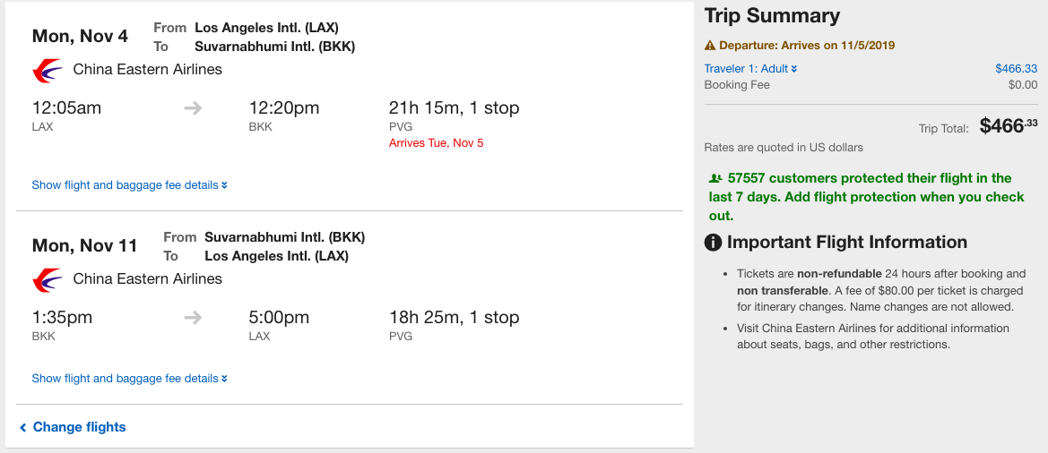Click the China Eastern logo on the Nov 11 flight
The width and height of the screenshot is (1048, 453).
[47, 279]
